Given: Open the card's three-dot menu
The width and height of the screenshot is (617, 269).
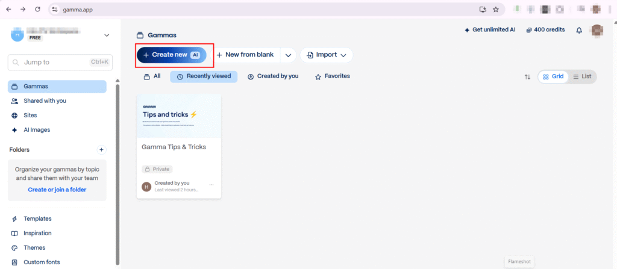Looking at the screenshot, I should pyautogui.click(x=211, y=185).
